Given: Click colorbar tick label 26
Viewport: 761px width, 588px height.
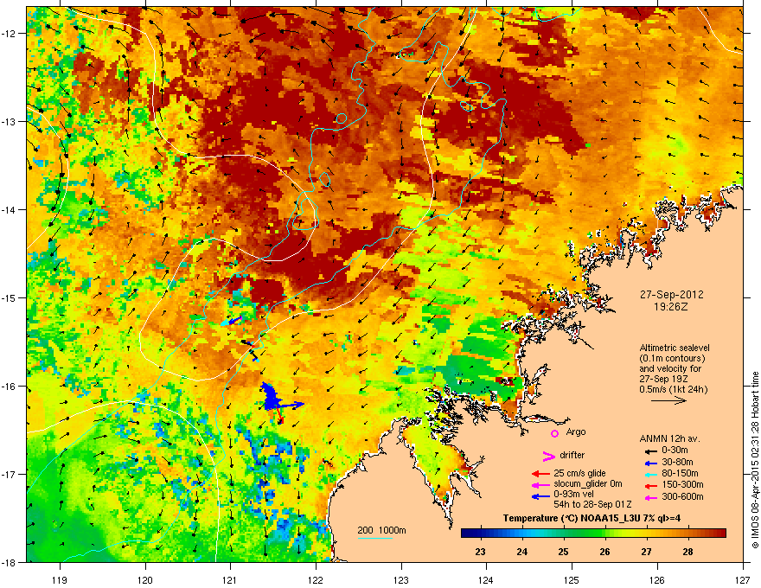Looking at the screenshot, I should [x=604, y=552].
